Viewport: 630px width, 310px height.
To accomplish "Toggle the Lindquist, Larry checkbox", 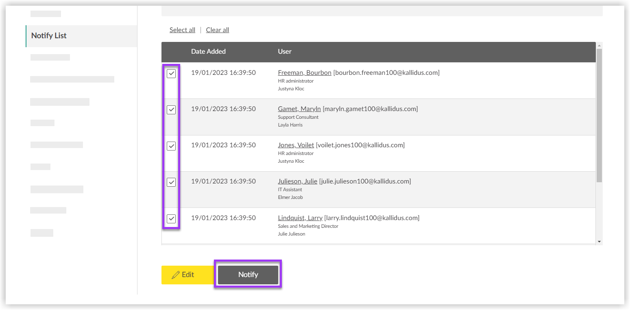I will pyautogui.click(x=171, y=219).
